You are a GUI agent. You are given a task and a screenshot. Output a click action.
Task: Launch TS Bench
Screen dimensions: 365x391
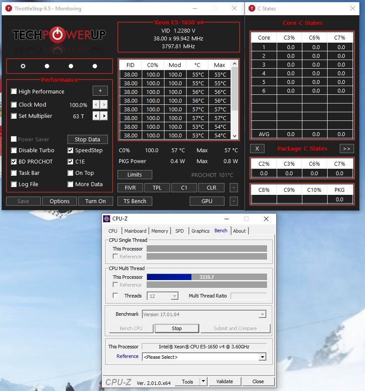[135, 201]
